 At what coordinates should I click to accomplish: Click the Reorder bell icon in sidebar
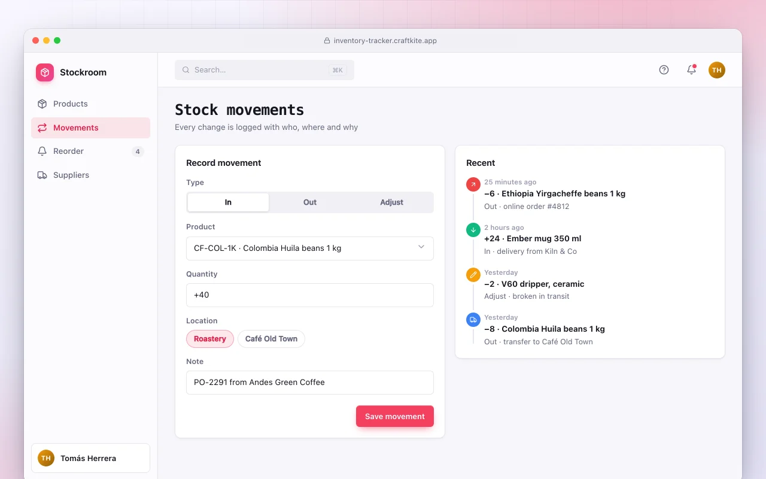point(42,151)
